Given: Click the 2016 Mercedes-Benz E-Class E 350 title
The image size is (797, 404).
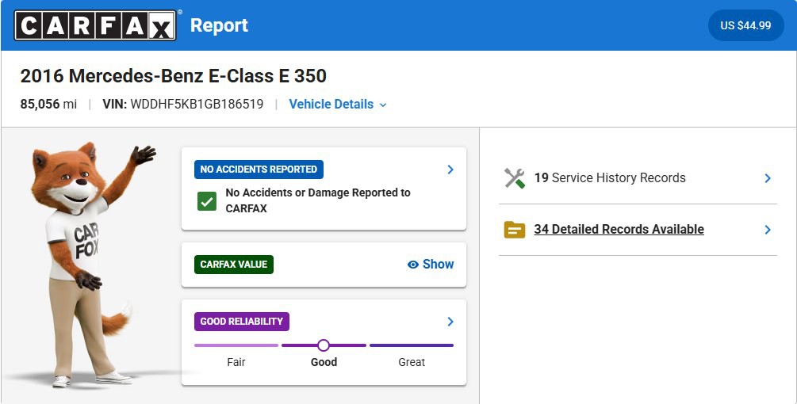Looking at the screenshot, I should [x=174, y=76].
